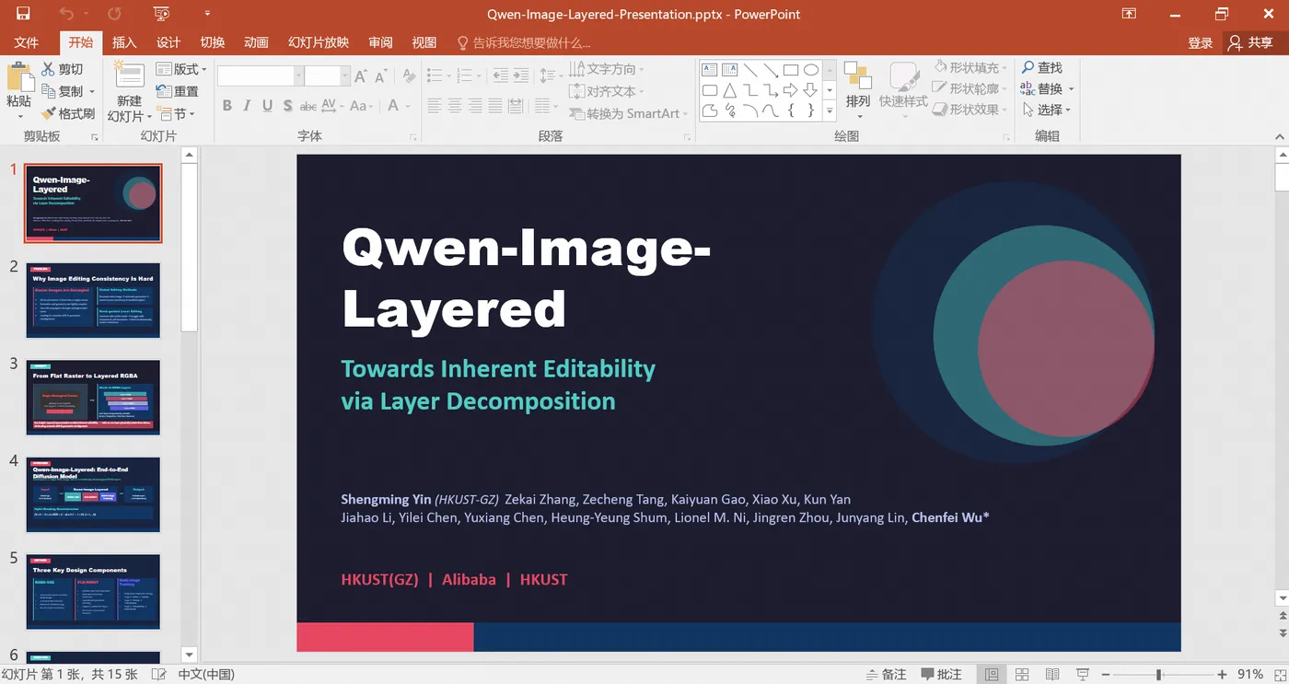Screen dimensions: 1289x684
Task: Open the File (文件) tab
Action: click(27, 42)
